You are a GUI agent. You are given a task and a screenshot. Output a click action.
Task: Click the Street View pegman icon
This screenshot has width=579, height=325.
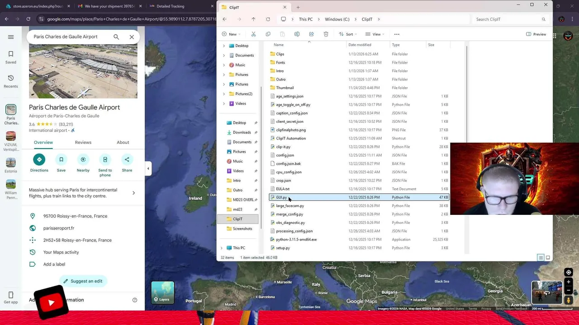tap(569, 301)
